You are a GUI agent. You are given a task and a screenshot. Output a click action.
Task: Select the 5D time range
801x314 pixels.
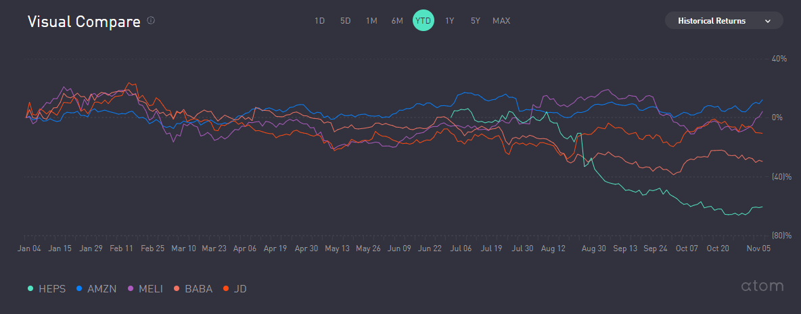(x=345, y=21)
